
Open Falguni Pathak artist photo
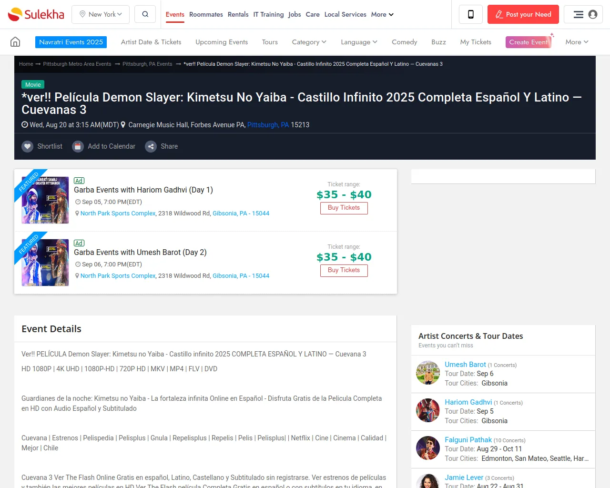[x=428, y=448]
